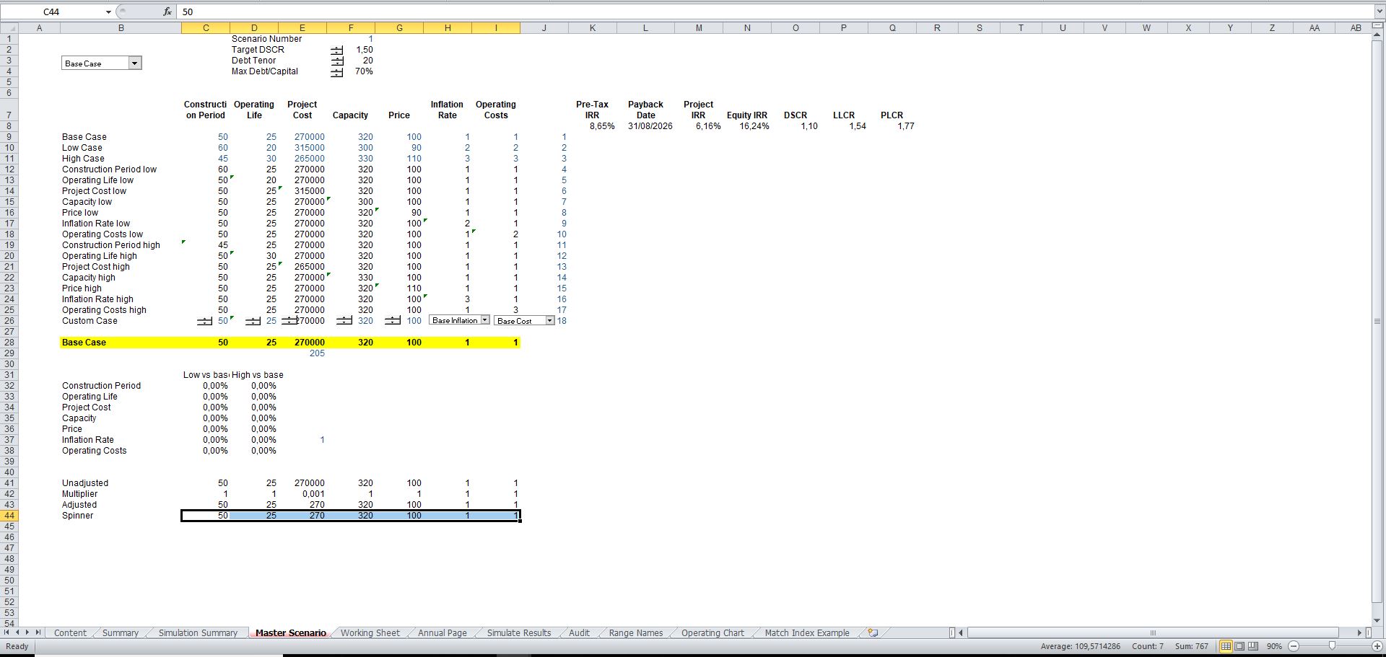The image size is (1386, 657).
Task: Jump to first sheet tab arrow
Action: tap(7, 632)
